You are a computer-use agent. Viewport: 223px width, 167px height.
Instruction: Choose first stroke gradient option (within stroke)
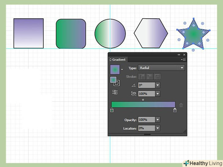(x=142, y=76)
